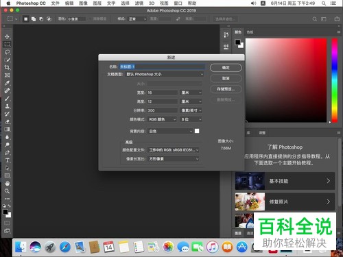Screen dimensions: 343x257
Task: Select the Crop tool
Action: 7,67
